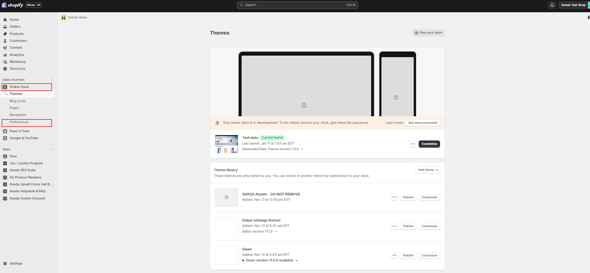Click the Google & YouTube icon
The width and height of the screenshot is (590, 273).
tap(5, 138)
